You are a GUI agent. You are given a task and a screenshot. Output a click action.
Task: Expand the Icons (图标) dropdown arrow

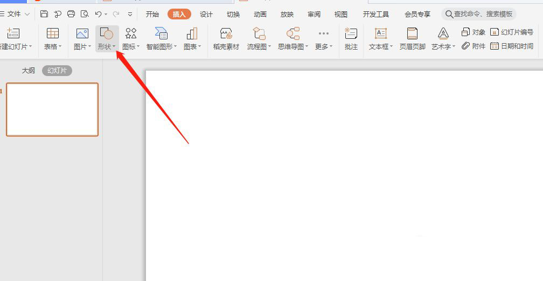click(x=138, y=46)
